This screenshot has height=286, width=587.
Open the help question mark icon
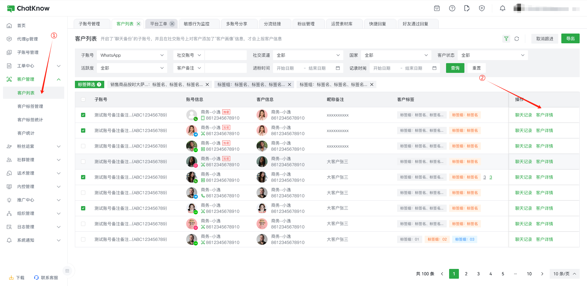coord(452,9)
